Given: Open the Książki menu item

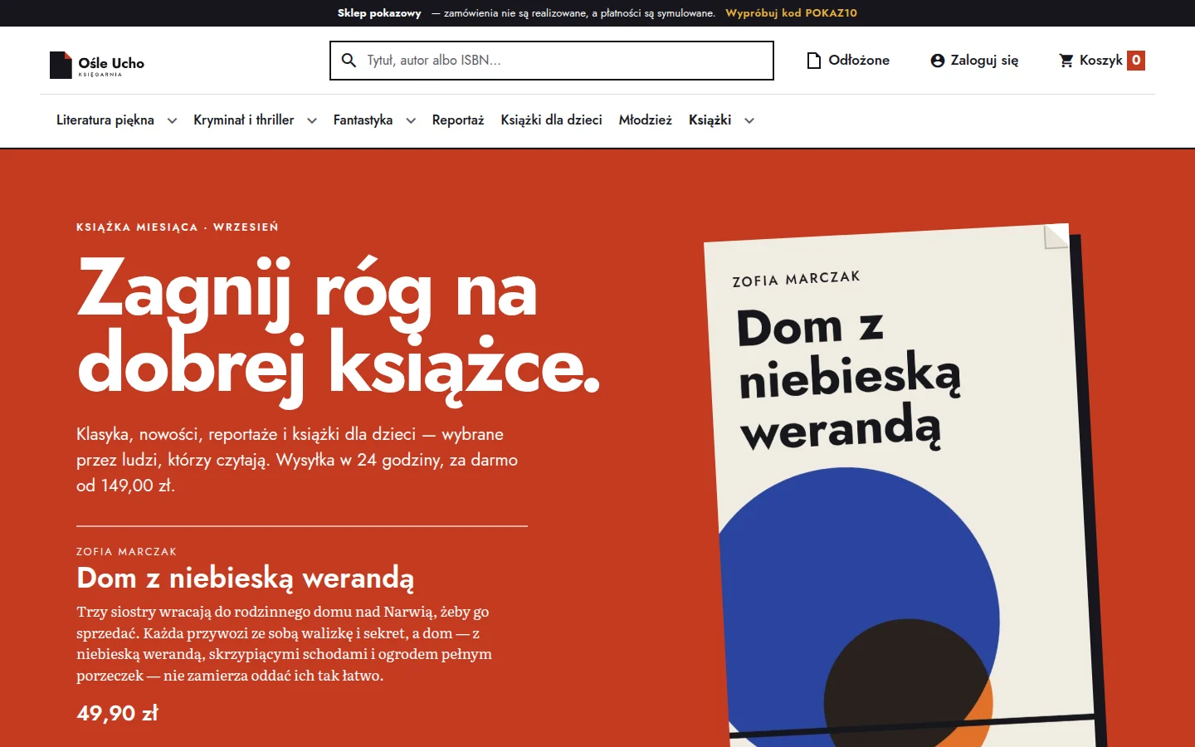Looking at the screenshot, I should [x=710, y=120].
